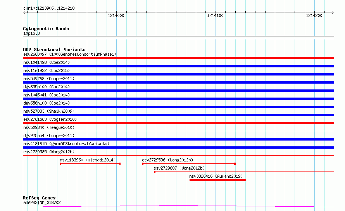Click gene label ADARB2|NM_018702
Viewport: 345px width, 211px height.
pyautogui.click(x=42, y=202)
